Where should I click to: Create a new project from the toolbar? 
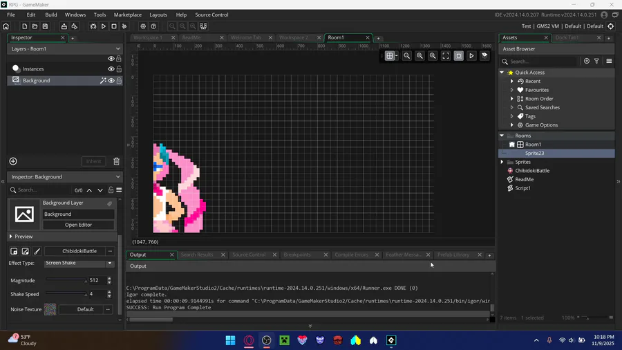pos(25,26)
